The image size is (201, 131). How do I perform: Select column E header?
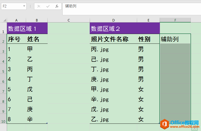(x=148, y=20)
